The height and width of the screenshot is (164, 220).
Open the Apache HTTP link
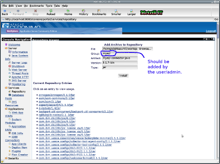[20, 77]
